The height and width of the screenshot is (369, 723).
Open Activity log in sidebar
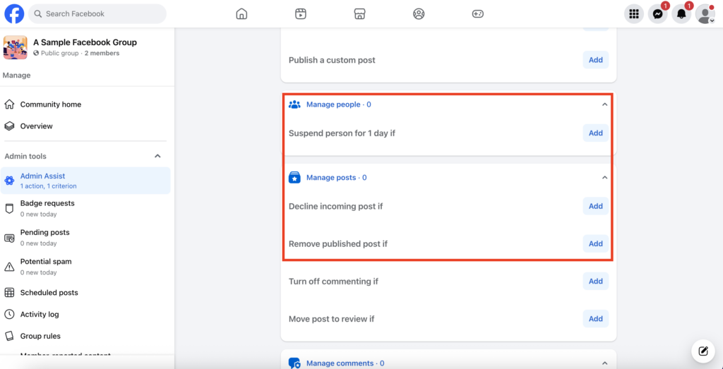[40, 315]
